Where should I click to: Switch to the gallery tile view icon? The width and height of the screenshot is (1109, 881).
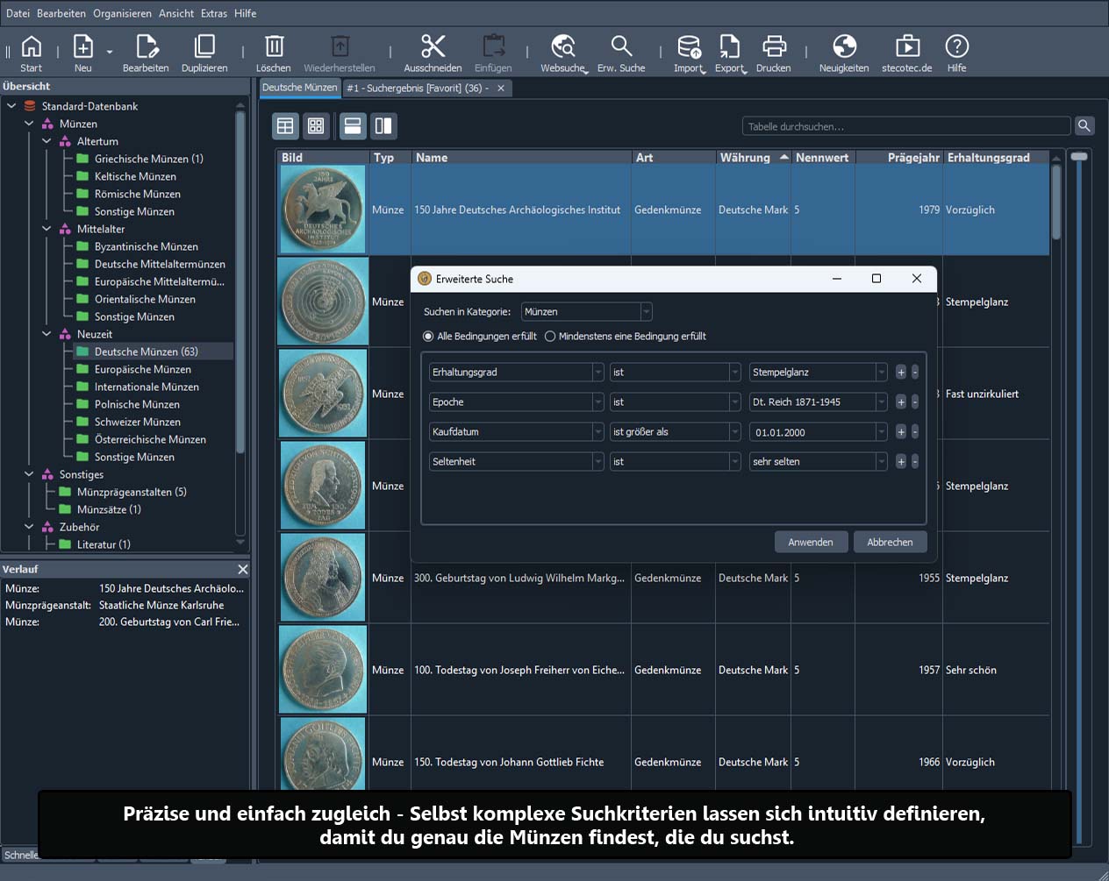(316, 126)
